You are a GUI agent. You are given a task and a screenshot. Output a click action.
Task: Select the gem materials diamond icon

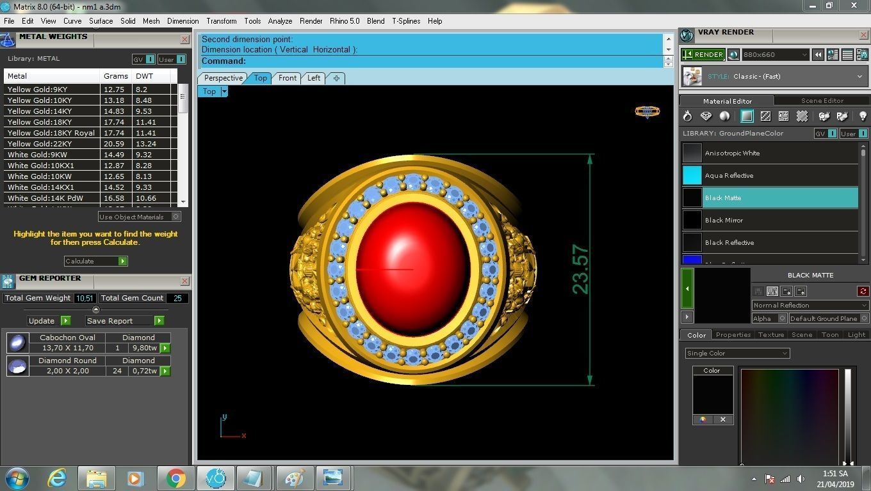click(706, 116)
